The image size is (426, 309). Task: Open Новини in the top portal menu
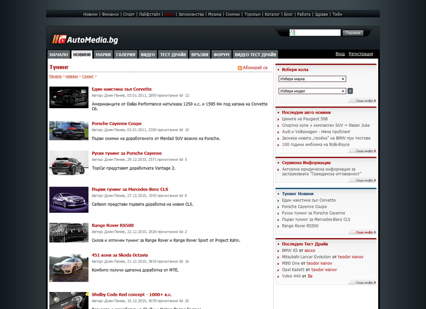pos(90,14)
